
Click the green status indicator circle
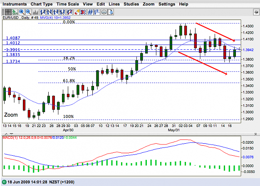4,182
